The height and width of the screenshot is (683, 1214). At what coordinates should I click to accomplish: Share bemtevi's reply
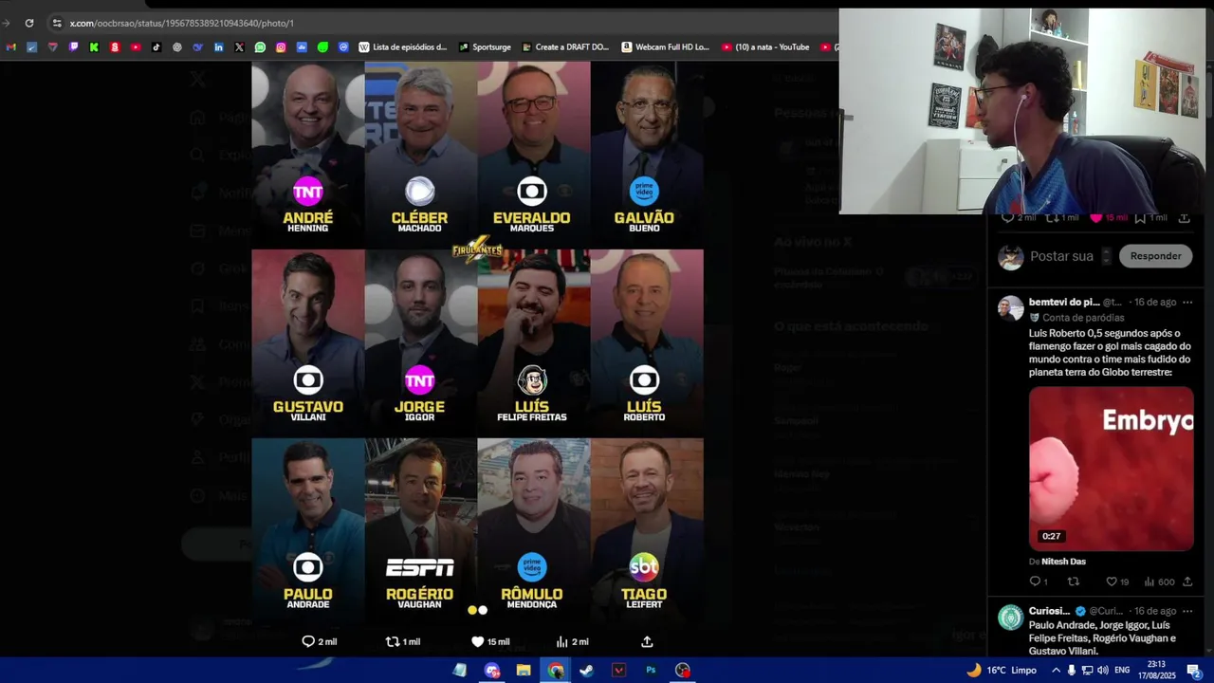[x=1186, y=581]
